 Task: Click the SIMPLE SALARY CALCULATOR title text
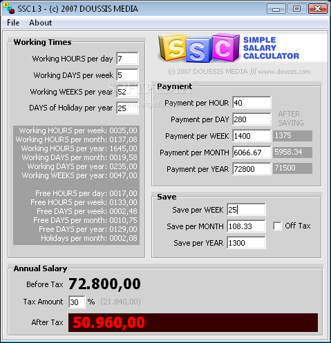point(271,48)
